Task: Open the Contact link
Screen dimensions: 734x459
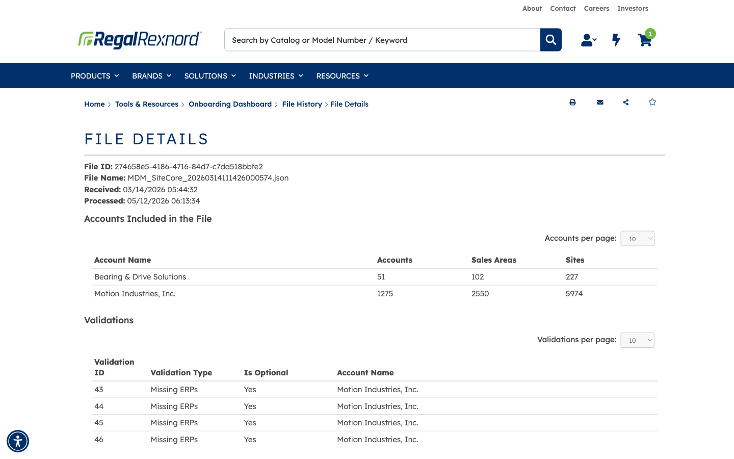Action: (x=563, y=9)
